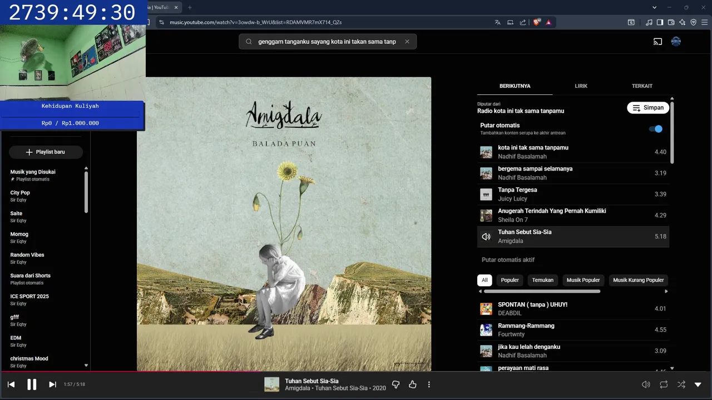
Task: Collapse the player page with down arrow
Action: pos(698,384)
